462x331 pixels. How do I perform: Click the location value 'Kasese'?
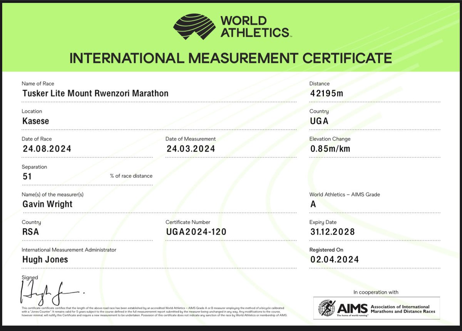click(35, 121)
